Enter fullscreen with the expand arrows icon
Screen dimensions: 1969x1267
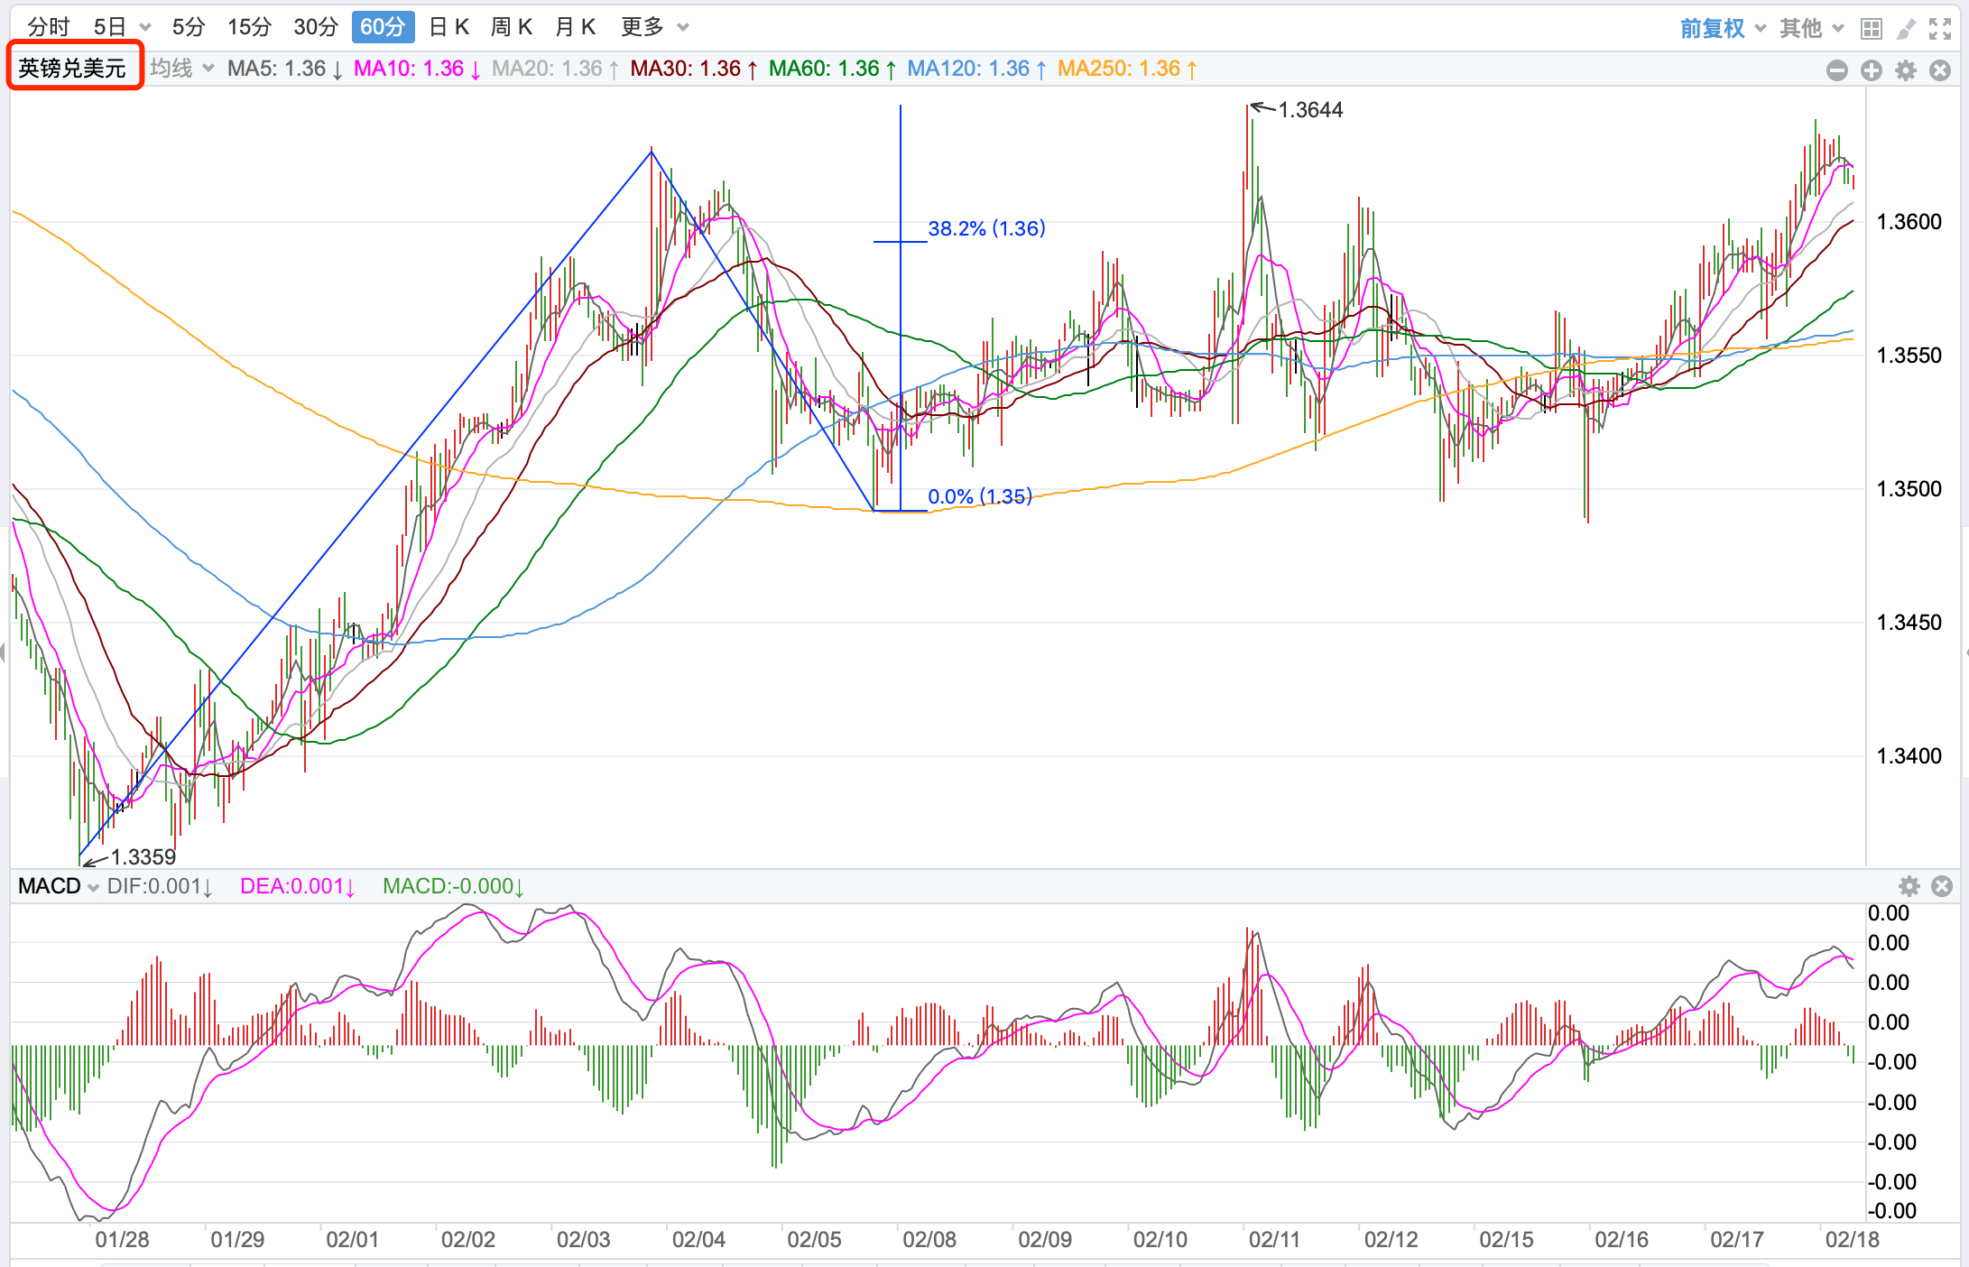click(x=1940, y=29)
